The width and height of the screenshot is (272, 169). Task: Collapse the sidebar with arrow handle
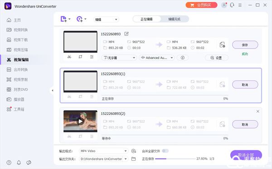tap(52, 90)
